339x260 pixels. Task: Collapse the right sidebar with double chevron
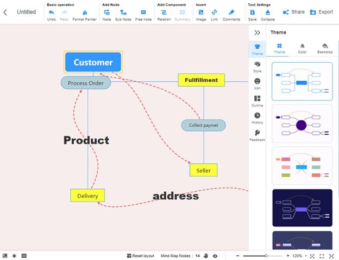click(x=257, y=32)
